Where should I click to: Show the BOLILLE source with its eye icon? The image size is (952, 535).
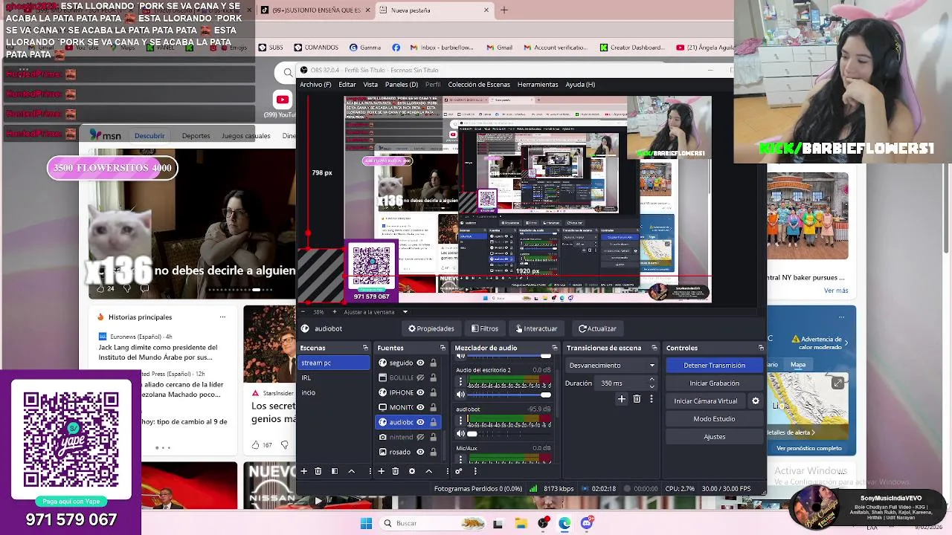pos(420,377)
